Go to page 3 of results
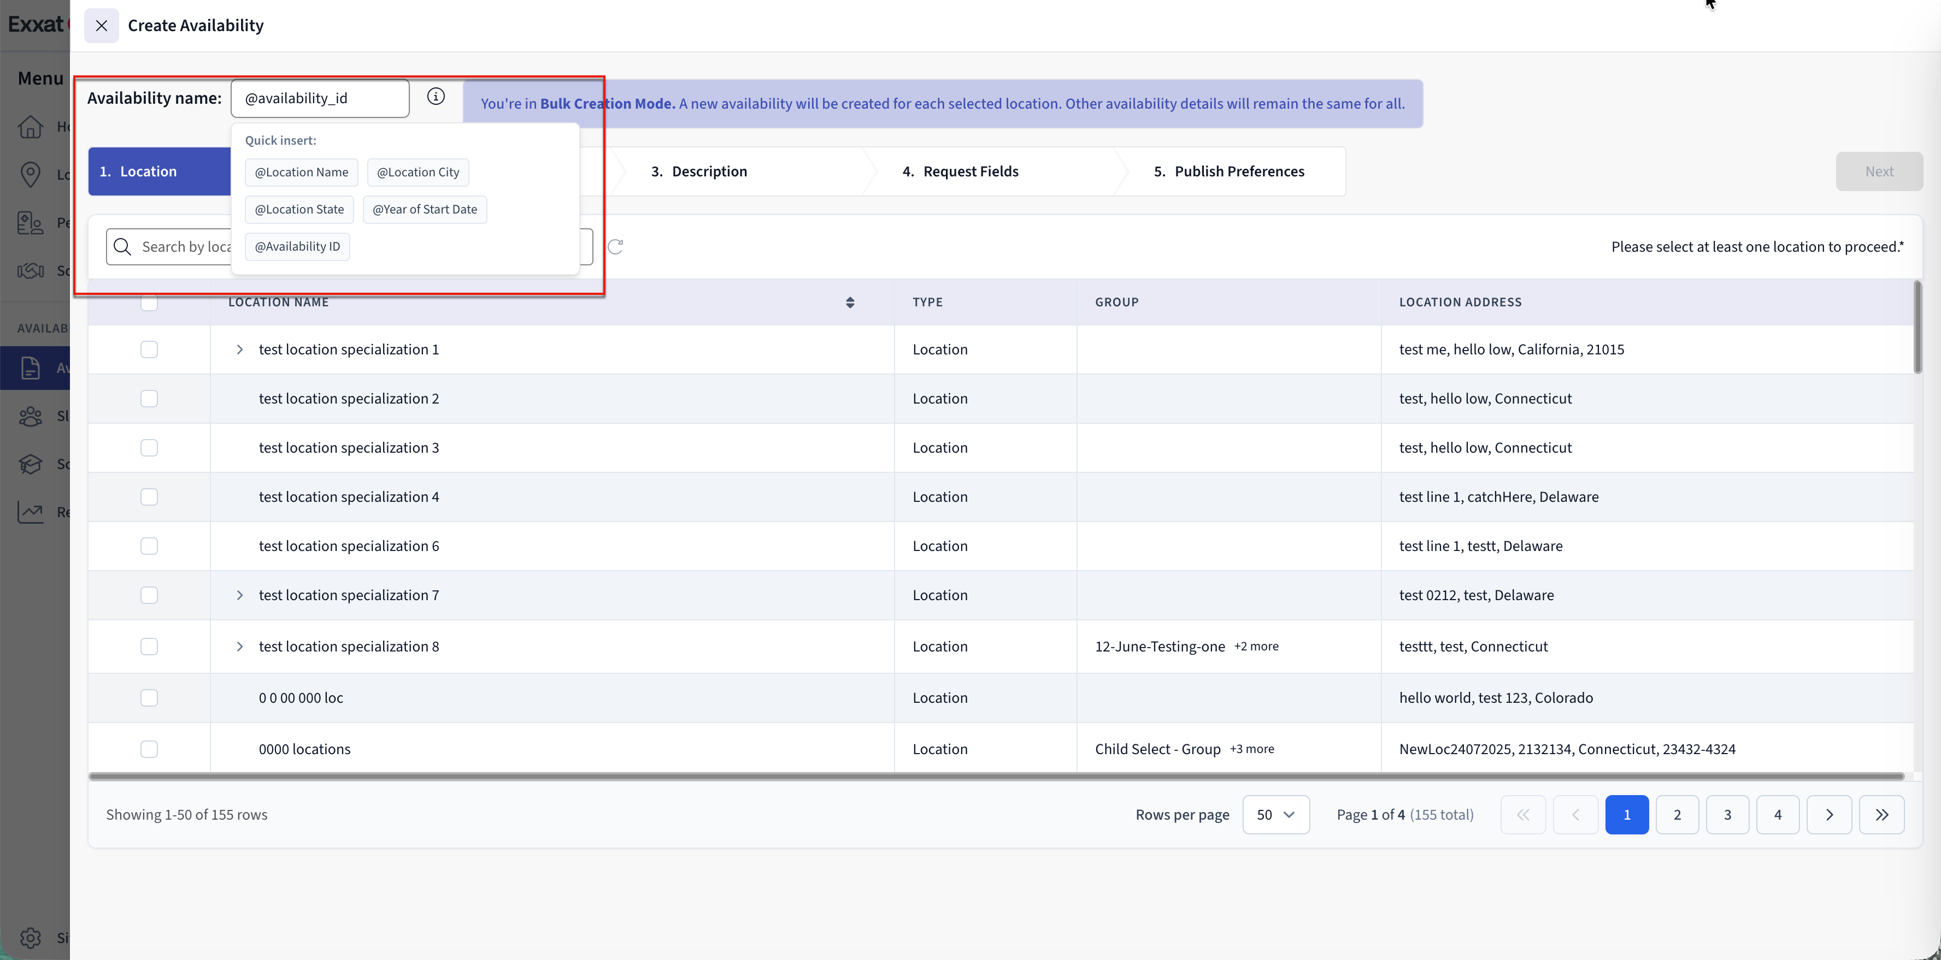The width and height of the screenshot is (1941, 960). [x=1727, y=815]
